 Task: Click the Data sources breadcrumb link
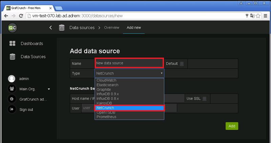click(x=82, y=28)
